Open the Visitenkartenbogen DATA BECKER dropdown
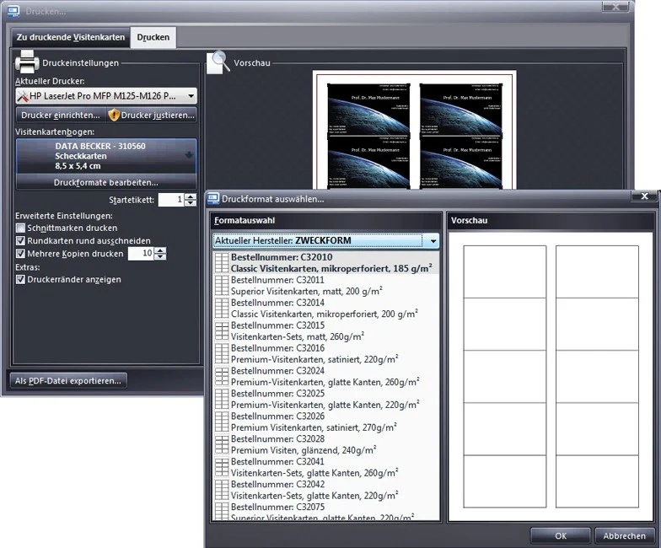Viewport: 661px width, 548px height. [106, 156]
